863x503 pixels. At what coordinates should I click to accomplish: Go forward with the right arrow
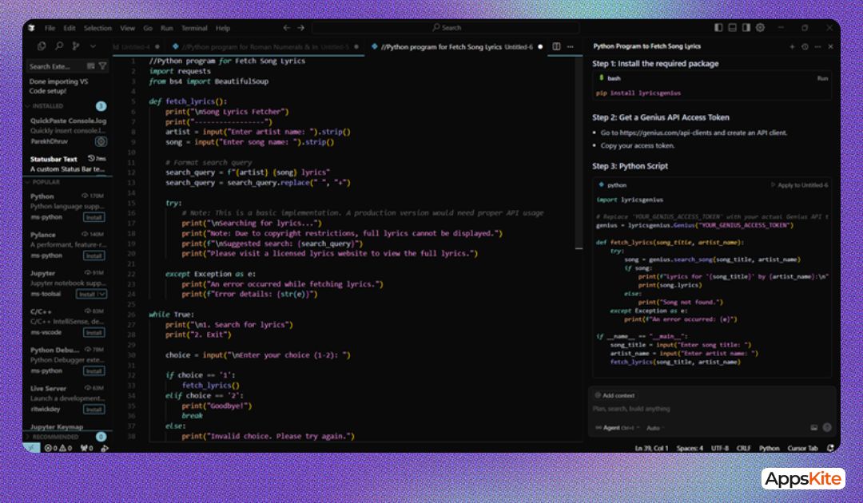pyautogui.click(x=300, y=27)
